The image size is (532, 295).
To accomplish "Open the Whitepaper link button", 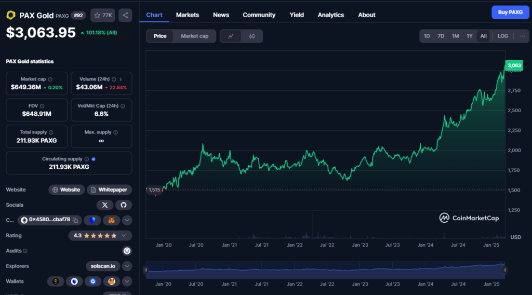I will pyautogui.click(x=109, y=190).
